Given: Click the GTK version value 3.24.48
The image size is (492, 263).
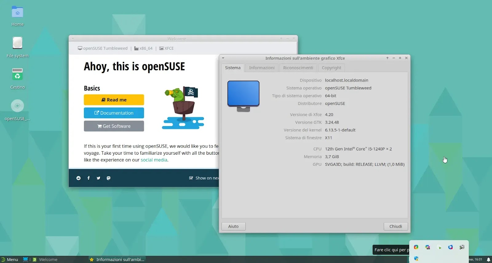Looking at the screenshot, I should pos(332,122).
